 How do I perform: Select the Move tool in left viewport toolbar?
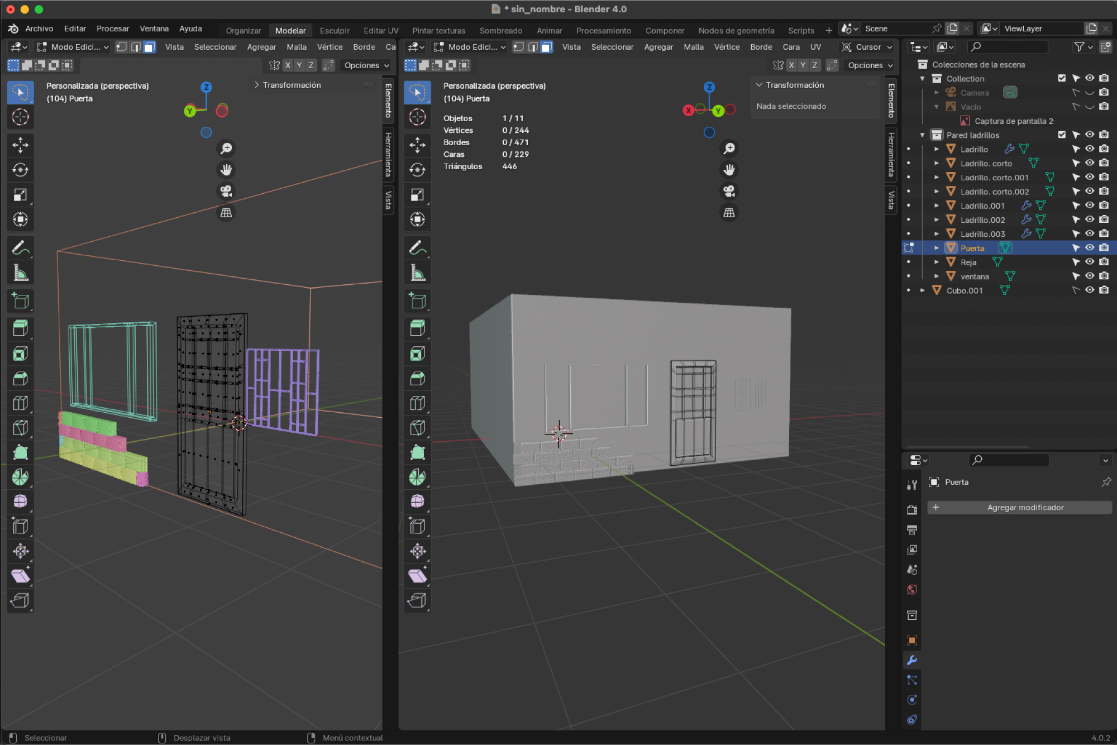(21, 145)
